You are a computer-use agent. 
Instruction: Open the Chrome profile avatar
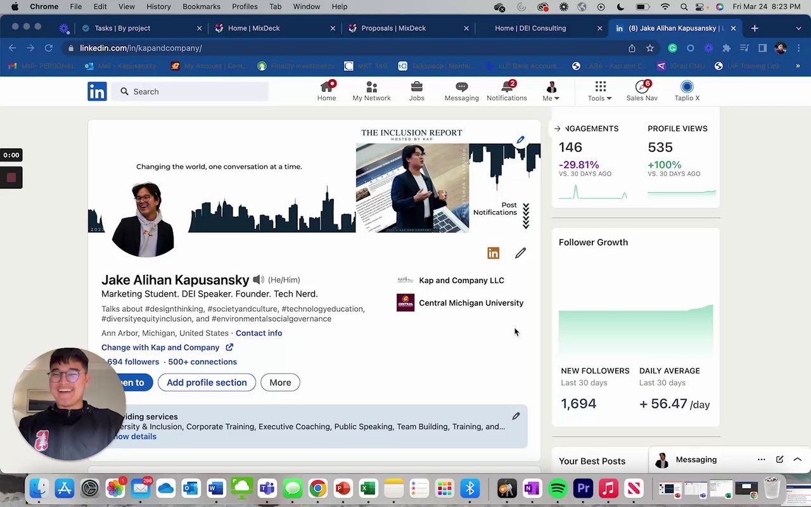[x=781, y=48]
